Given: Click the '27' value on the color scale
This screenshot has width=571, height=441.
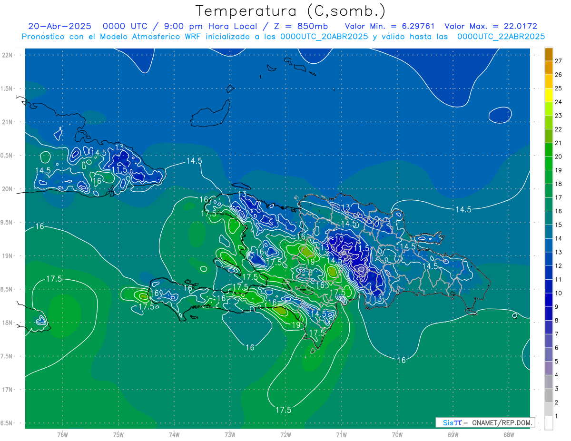Looking at the screenshot, I should pyautogui.click(x=559, y=61).
